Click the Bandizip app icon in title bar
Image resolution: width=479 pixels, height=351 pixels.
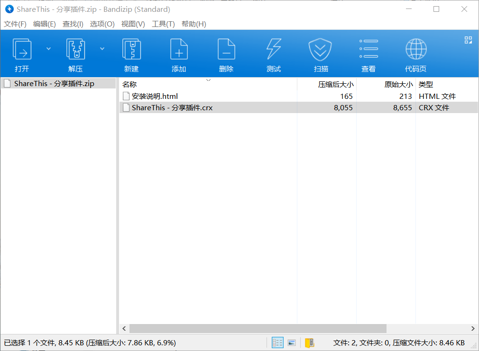(9, 9)
